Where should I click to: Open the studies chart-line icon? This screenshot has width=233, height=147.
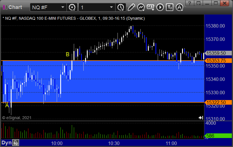pyautogui.click(x=141, y=7)
